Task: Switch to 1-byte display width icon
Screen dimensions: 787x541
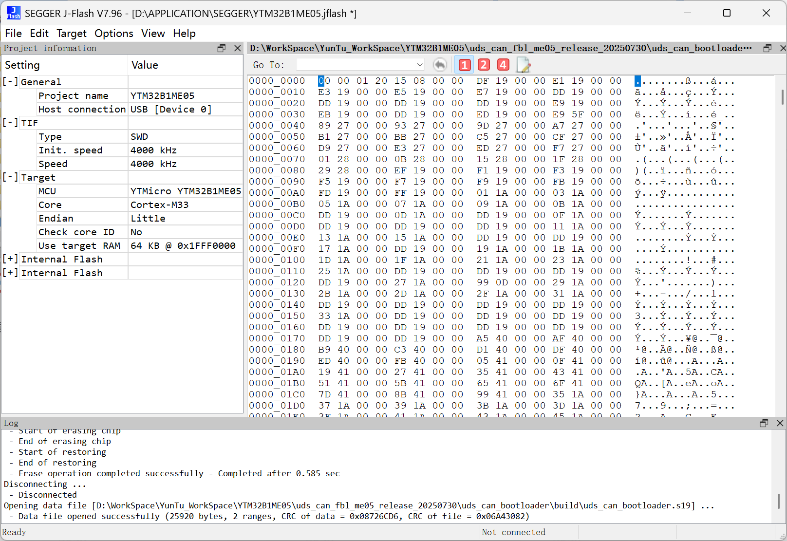Action: coord(465,65)
